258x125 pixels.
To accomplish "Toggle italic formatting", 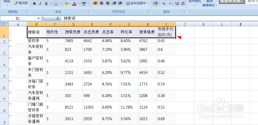I will point(40,3).
